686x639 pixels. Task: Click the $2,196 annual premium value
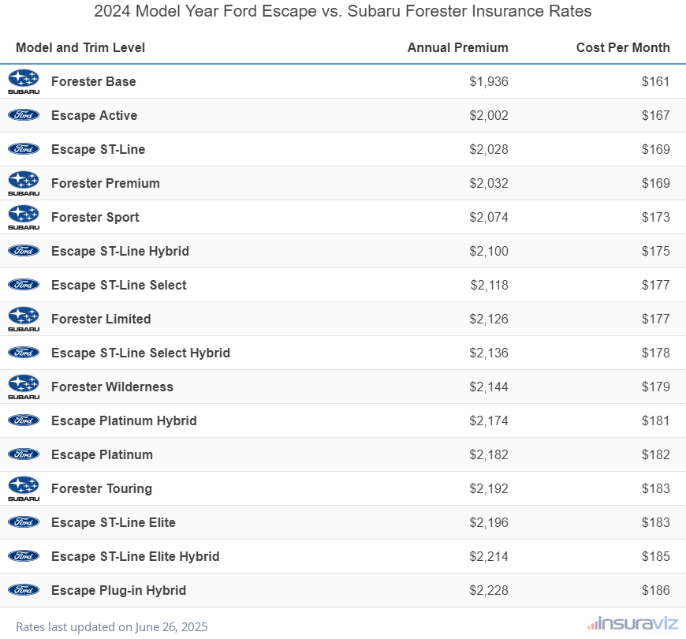[489, 522]
